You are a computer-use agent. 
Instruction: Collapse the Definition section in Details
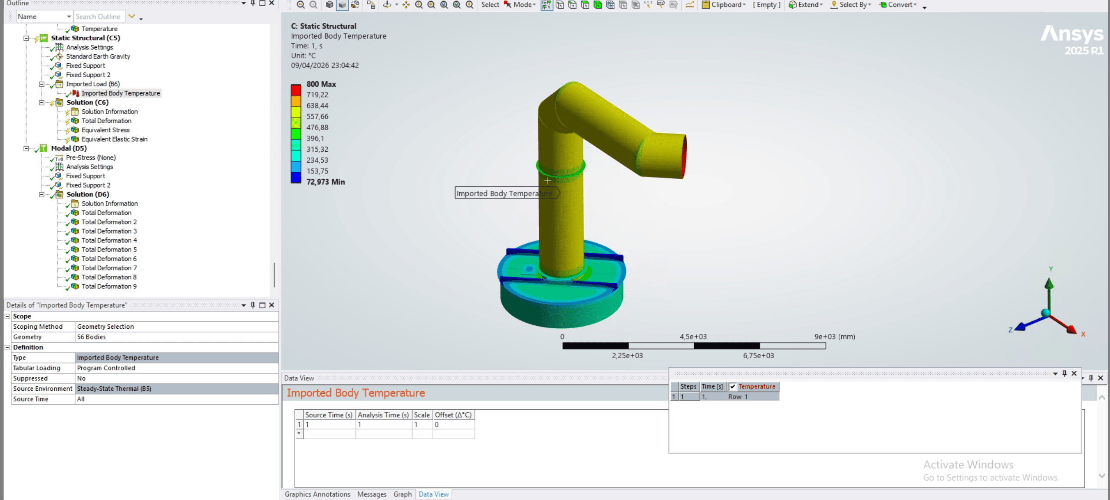click(x=7, y=347)
